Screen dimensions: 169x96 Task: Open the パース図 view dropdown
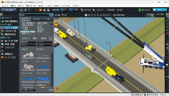74,10
